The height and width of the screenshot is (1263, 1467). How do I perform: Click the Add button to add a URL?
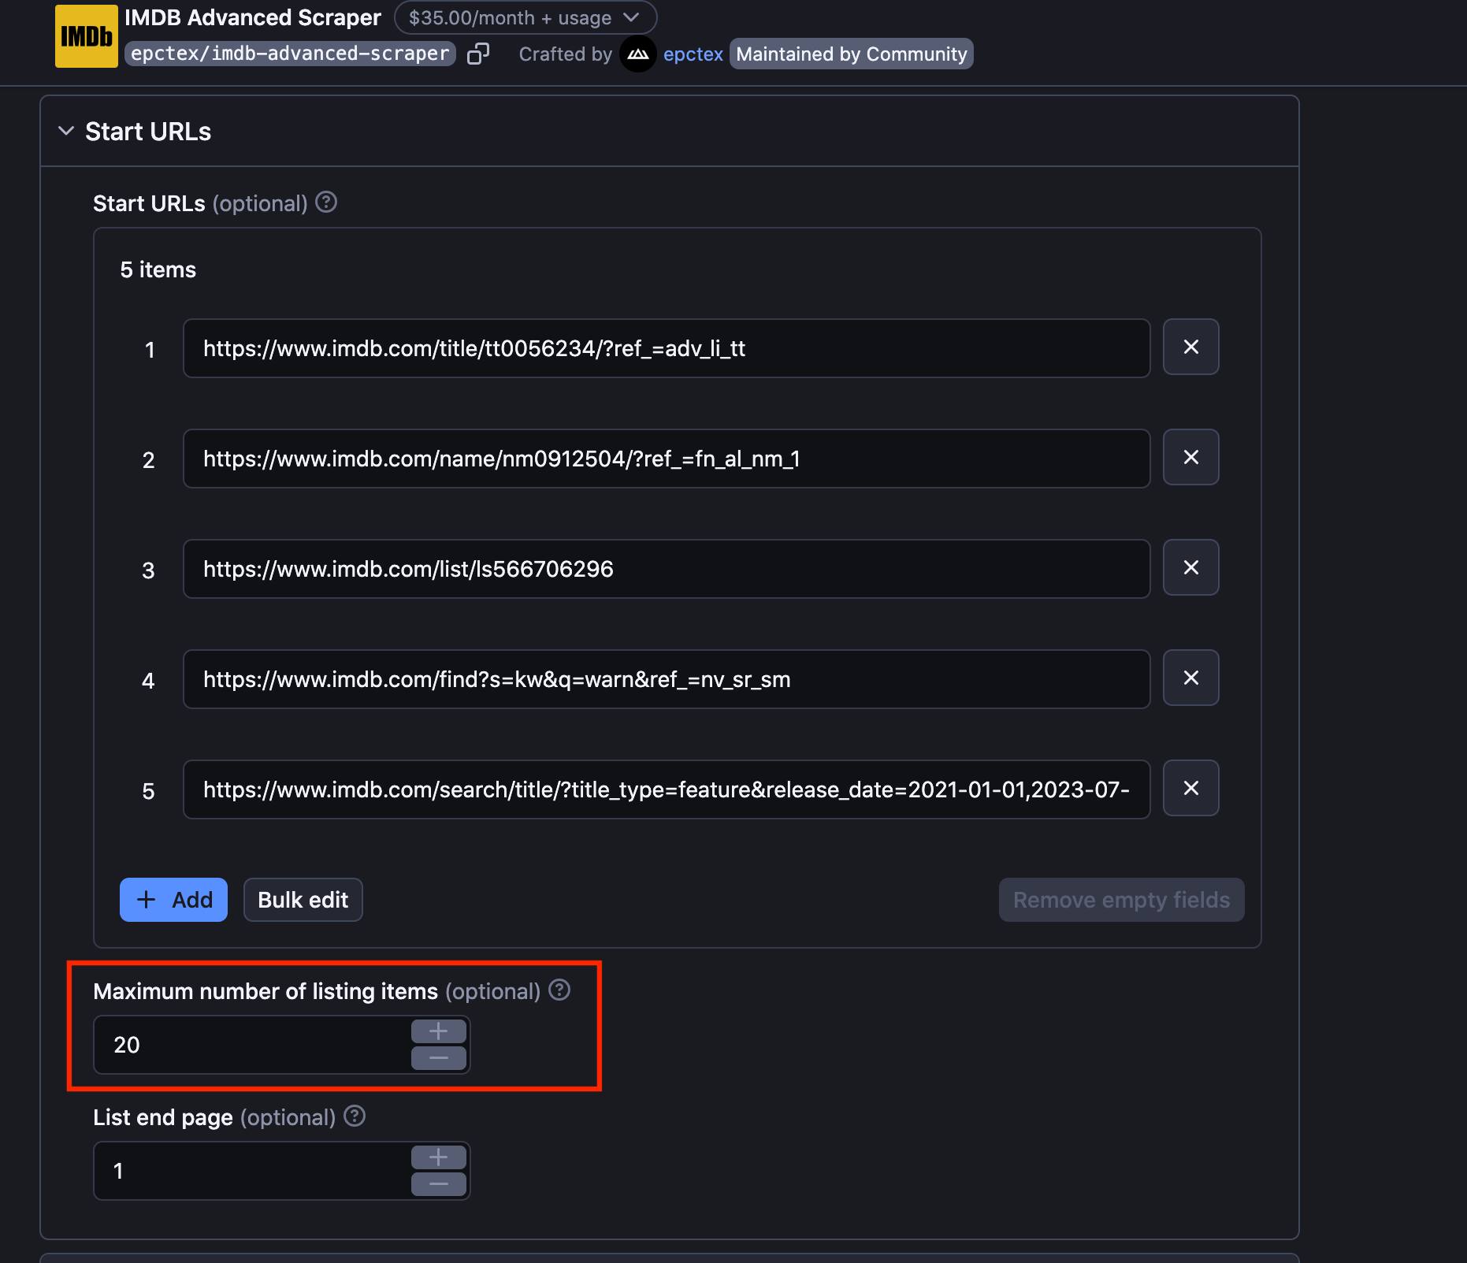click(x=173, y=899)
